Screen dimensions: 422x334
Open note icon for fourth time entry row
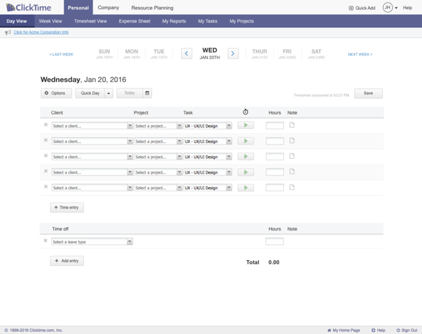pos(292,172)
